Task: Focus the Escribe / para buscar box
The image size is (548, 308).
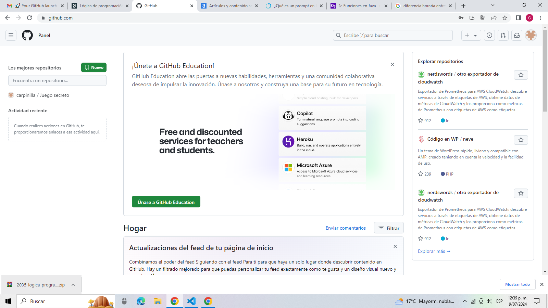Action: (393, 35)
